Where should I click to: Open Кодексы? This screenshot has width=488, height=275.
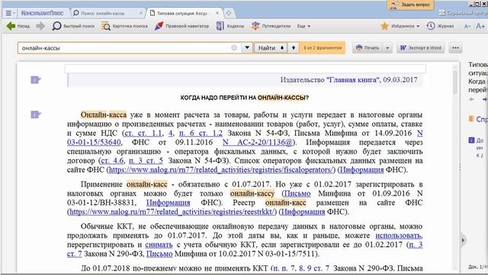(230, 26)
